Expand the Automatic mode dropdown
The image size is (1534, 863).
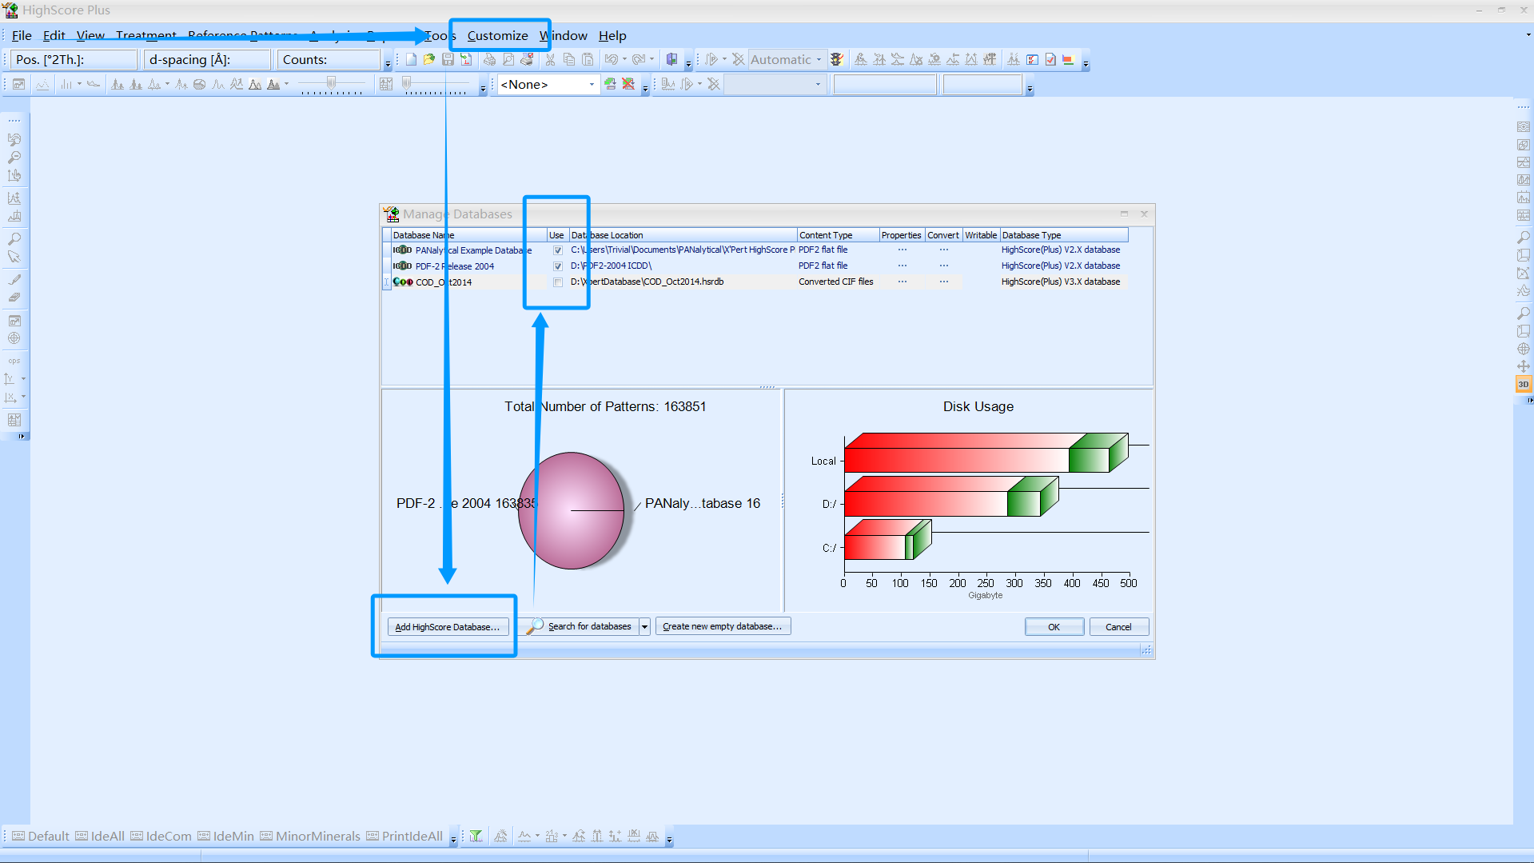point(819,59)
